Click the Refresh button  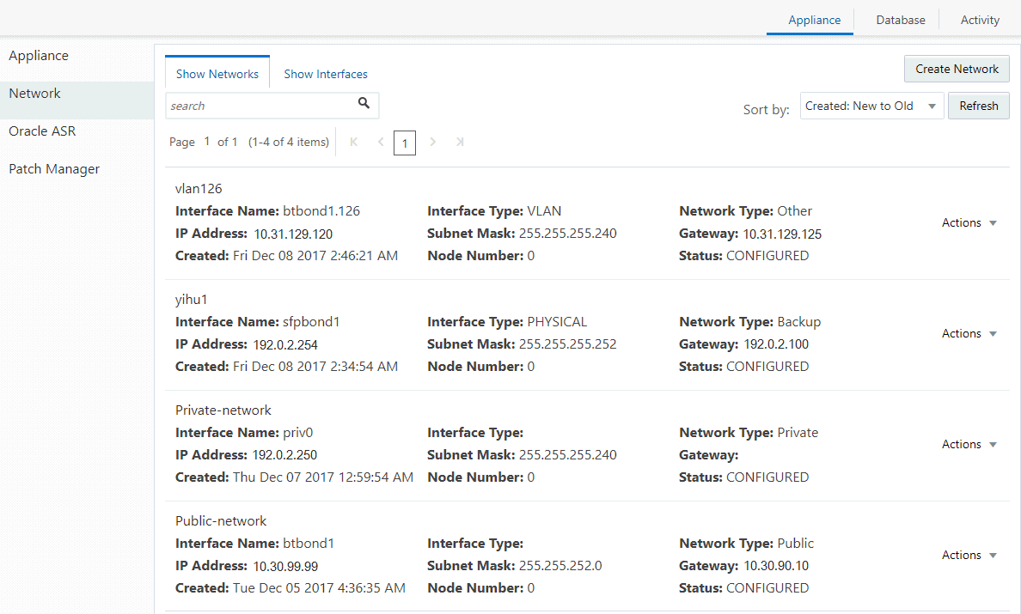point(978,106)
